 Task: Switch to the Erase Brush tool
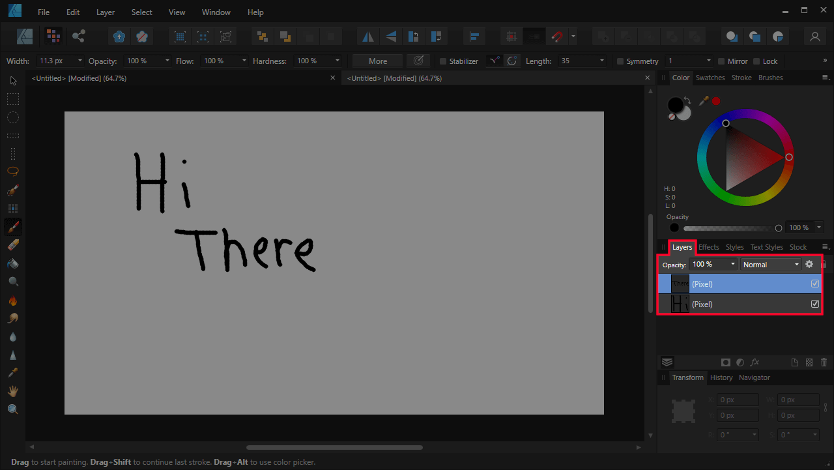pyautogui.click(x=12, y=244)
